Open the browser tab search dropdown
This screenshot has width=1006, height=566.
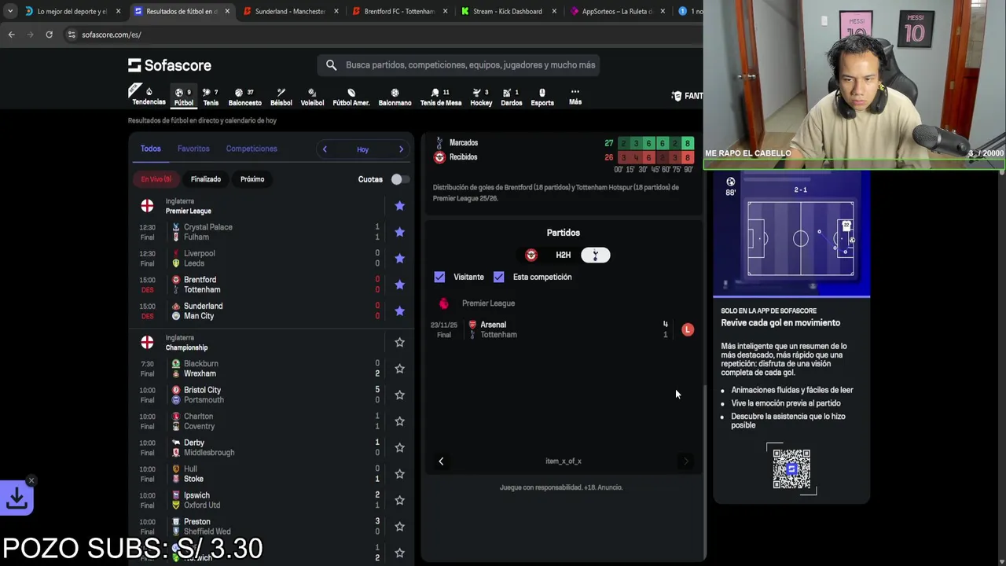10,11
